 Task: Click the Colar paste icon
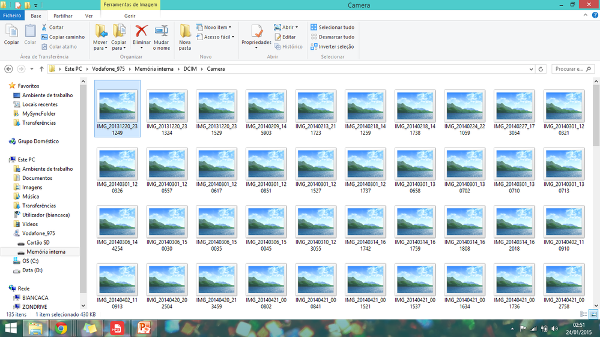(x=30, y=32)
